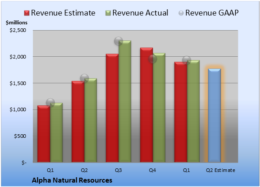Click the '$-' zero axis value

point(24,163)
